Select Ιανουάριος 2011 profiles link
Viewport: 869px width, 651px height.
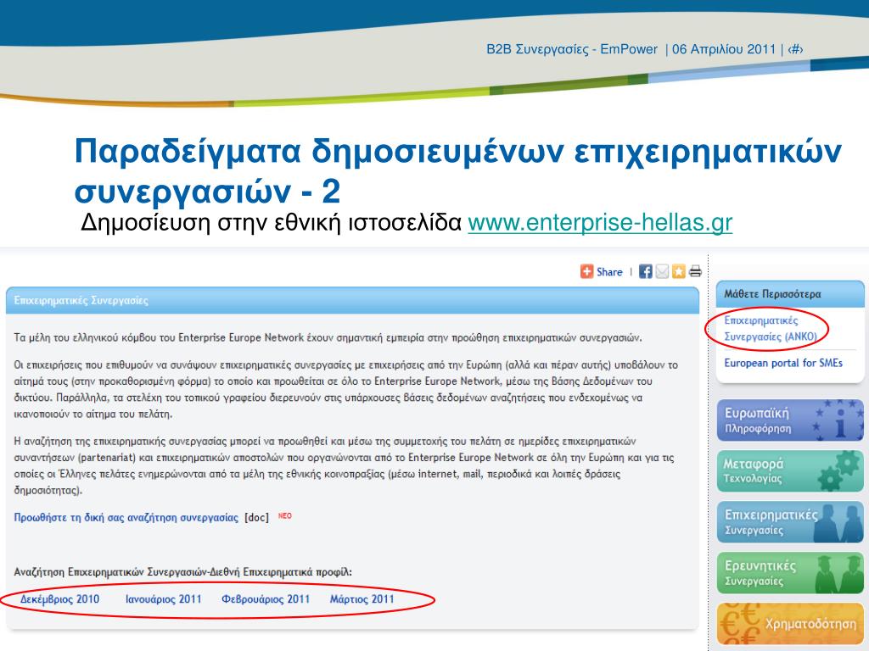point(164,599)
